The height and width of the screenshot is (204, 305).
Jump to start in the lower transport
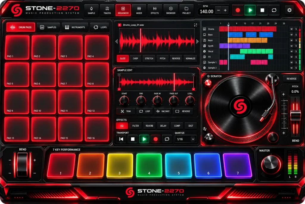[x=121, y=139]
